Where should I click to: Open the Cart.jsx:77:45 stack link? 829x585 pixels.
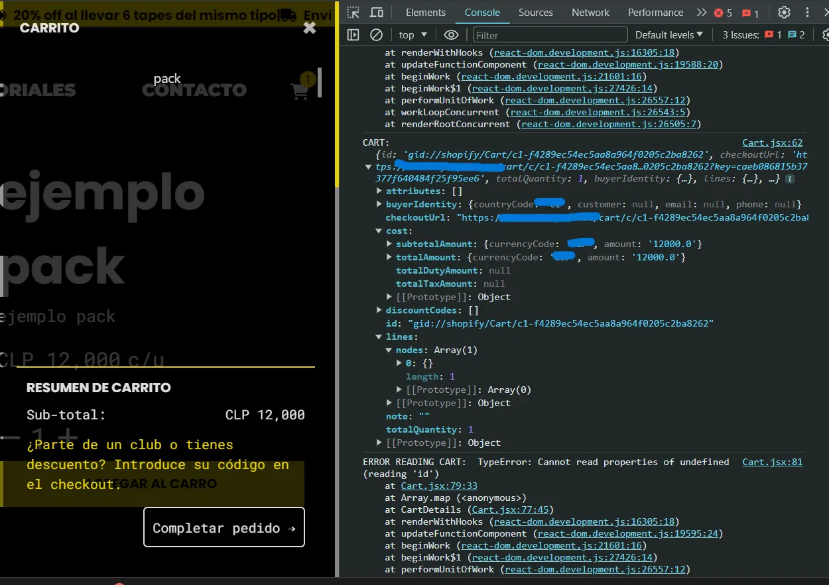click(x=511, y=509)
